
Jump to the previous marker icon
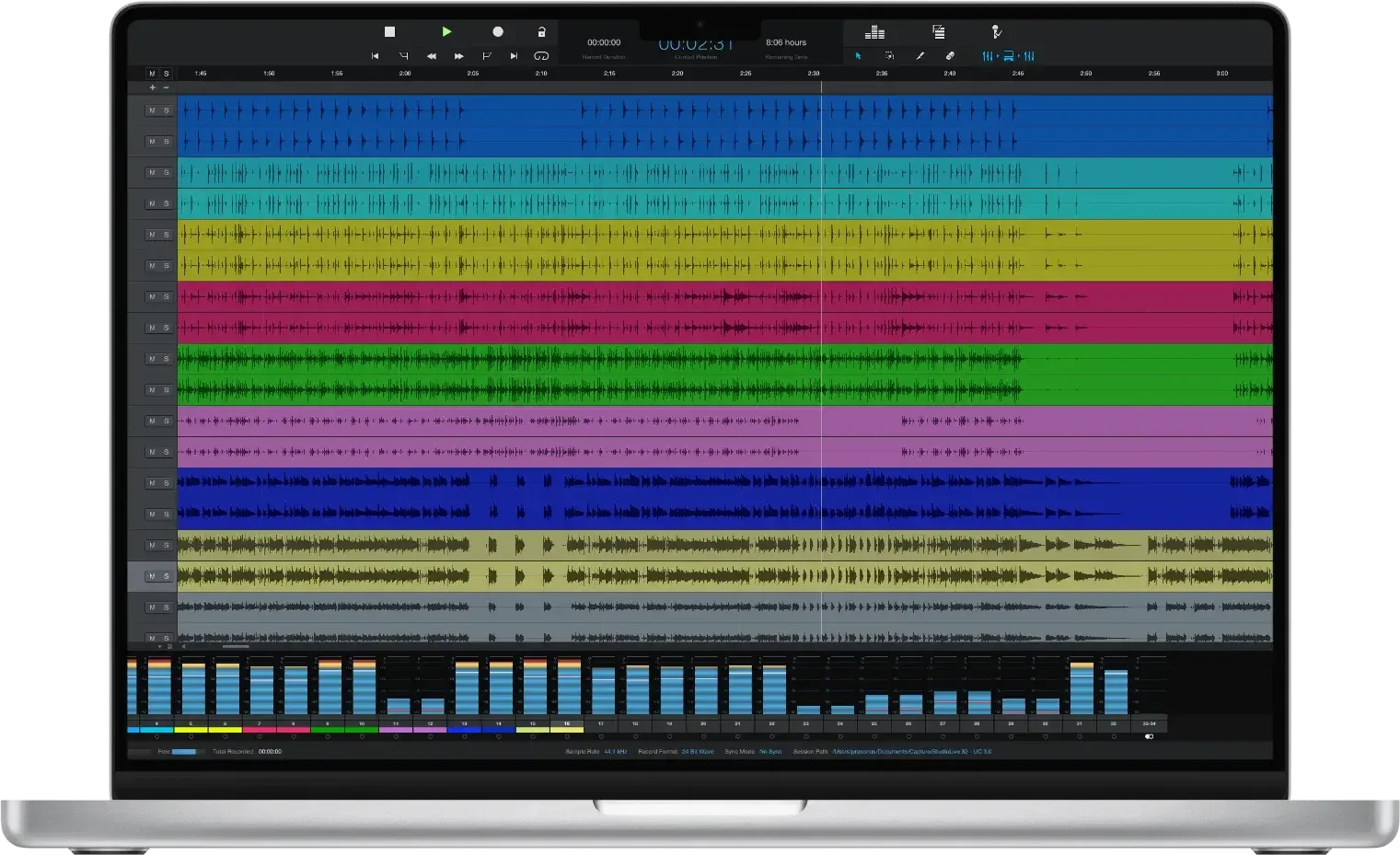coord(403,56)
